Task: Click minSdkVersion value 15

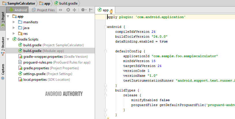Action: (x=153, y=61)
